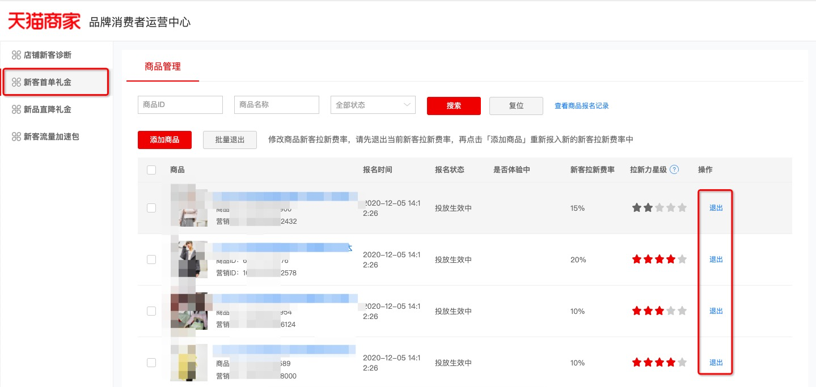The height and width of the screenshot is (387, 816).
Task: Click 退出 for the 20% fee product
Action: (x=716, y=260)
